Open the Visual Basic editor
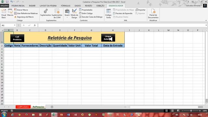Screen dimensions: 208x117 coord(4,14)
